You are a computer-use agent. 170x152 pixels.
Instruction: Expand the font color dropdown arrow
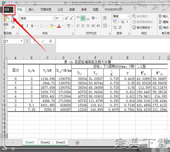point(63,26)
